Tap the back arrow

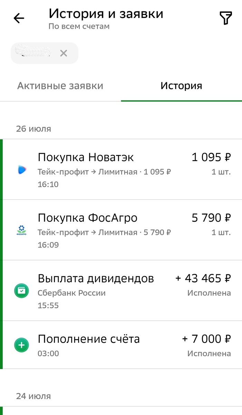coord(18,18)
